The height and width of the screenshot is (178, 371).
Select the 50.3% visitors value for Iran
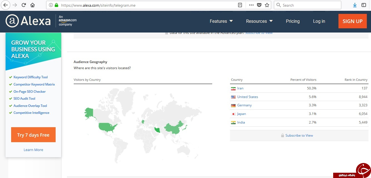click(x=312, y=88)
